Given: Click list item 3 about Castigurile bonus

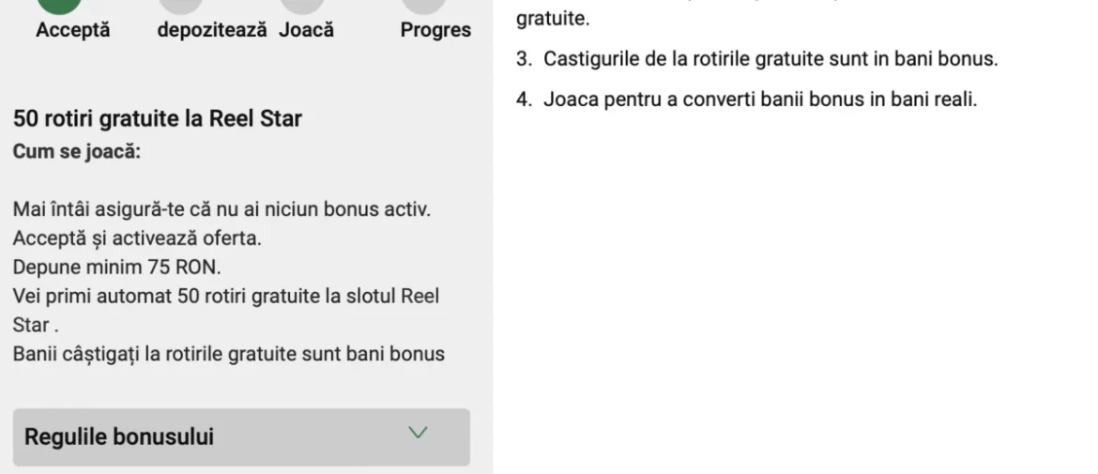Looking at the screenshot, I should point(757,59).
